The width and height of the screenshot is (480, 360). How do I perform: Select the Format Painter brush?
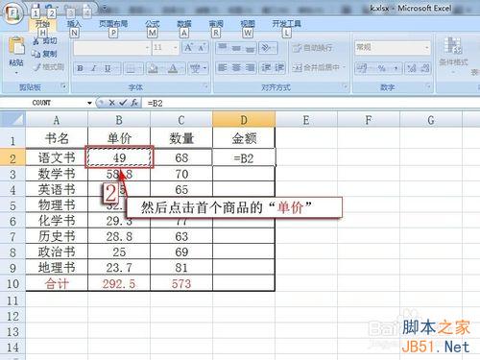pyautogui.click(x=37, y=67)
